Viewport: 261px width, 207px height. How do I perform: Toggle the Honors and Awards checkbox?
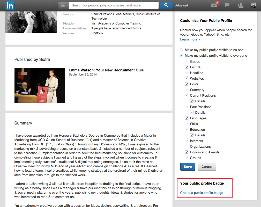pyautogui.click(x=187, y=152)
